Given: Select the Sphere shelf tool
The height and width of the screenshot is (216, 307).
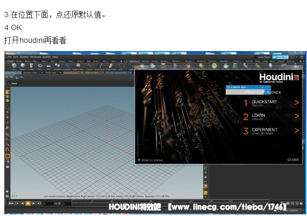Looking at the screenshot, I should (23, 66).
